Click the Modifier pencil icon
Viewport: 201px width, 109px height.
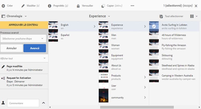pyautogui.click(x=23, y=6)
